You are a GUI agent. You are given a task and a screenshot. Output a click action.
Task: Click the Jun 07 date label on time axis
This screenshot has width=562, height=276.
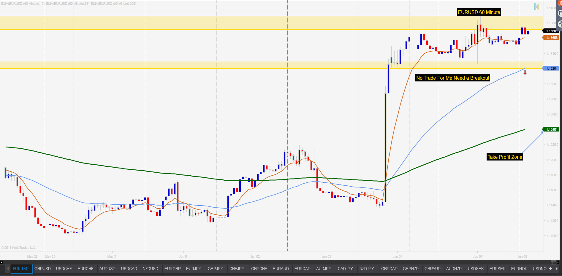pos(478,256)
